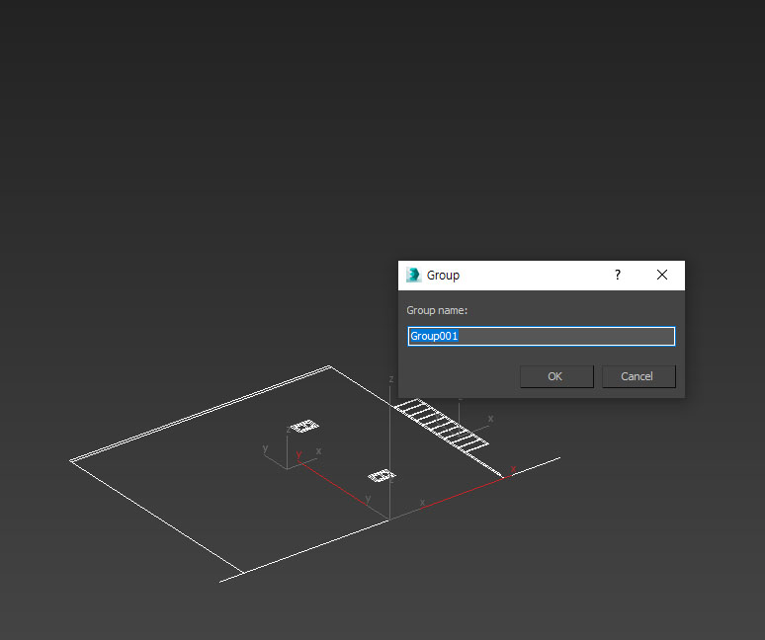Open the Group dialog help question mark
765x640 pixels.
tap(617, 276)
